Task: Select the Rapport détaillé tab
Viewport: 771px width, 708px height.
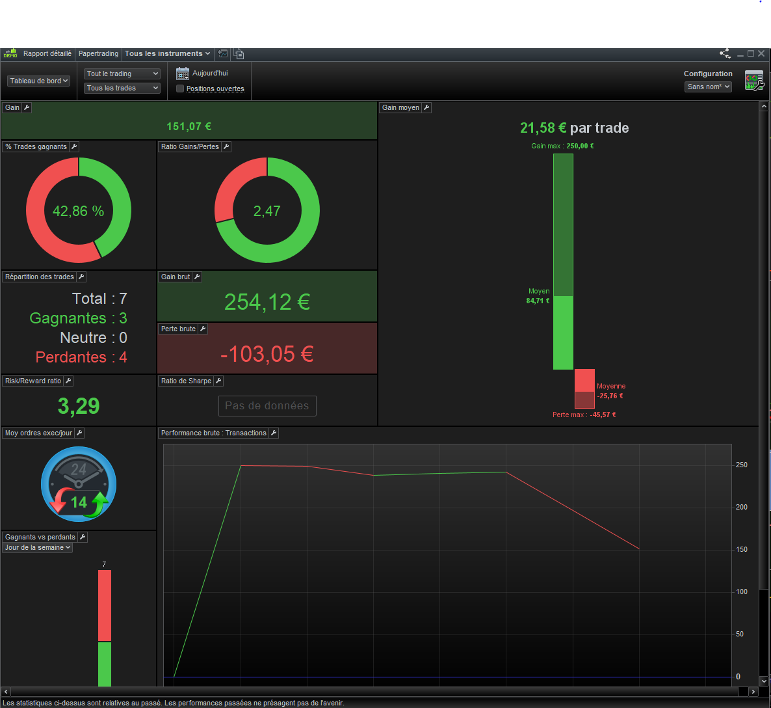Action: pyautogui.click(x=47, y=53)
